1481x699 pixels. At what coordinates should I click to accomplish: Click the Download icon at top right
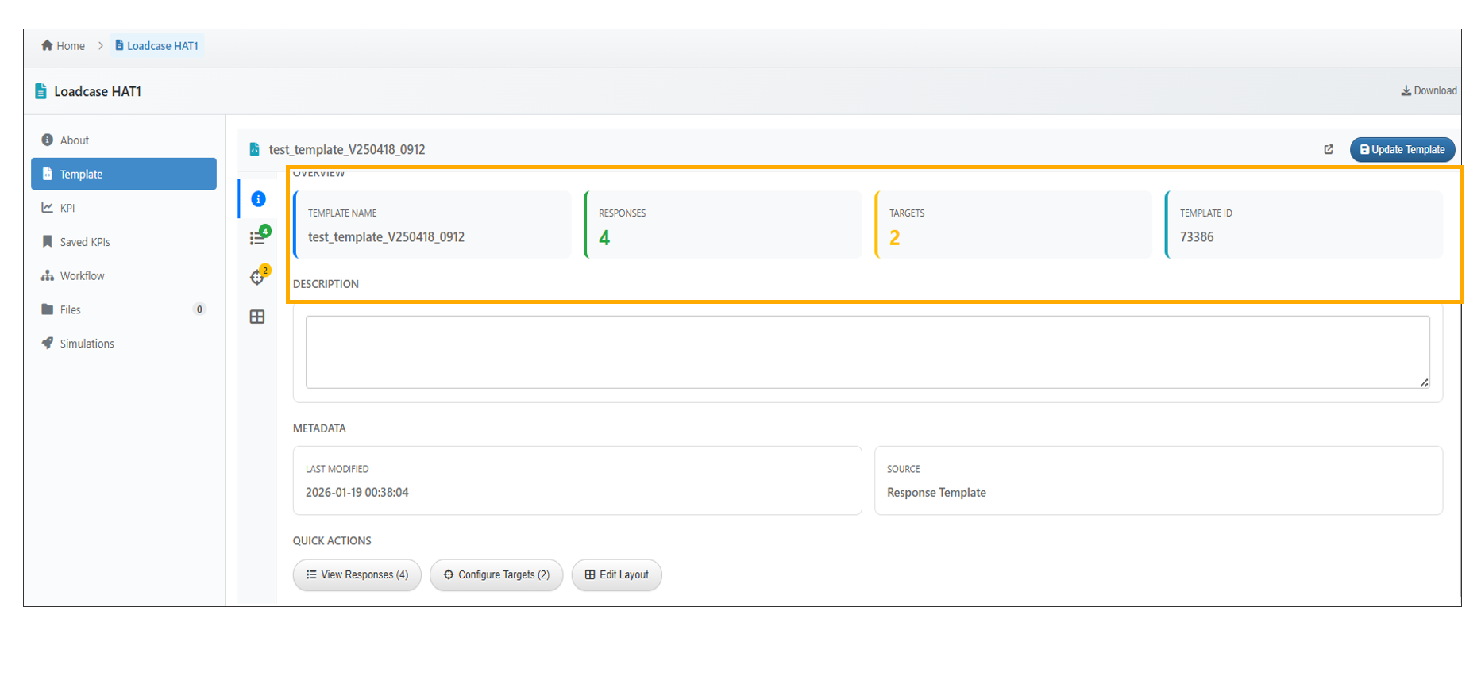(1406, 91)
